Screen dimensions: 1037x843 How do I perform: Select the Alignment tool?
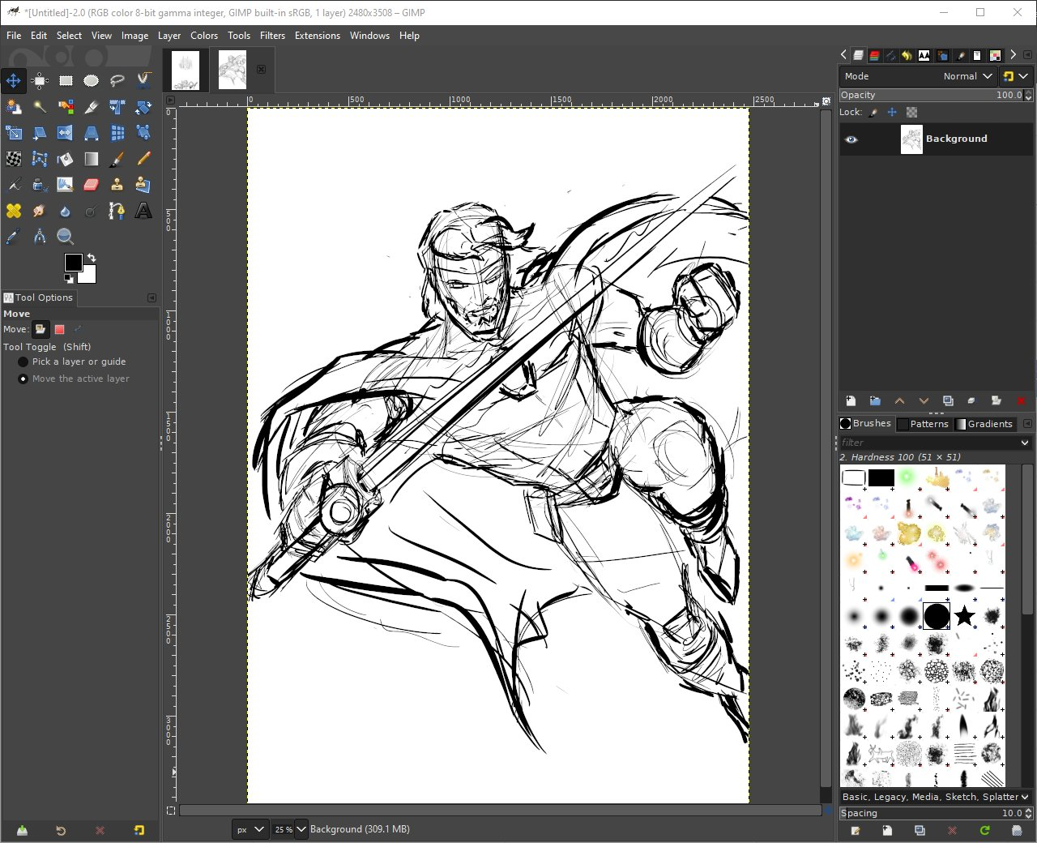(40, 80)
